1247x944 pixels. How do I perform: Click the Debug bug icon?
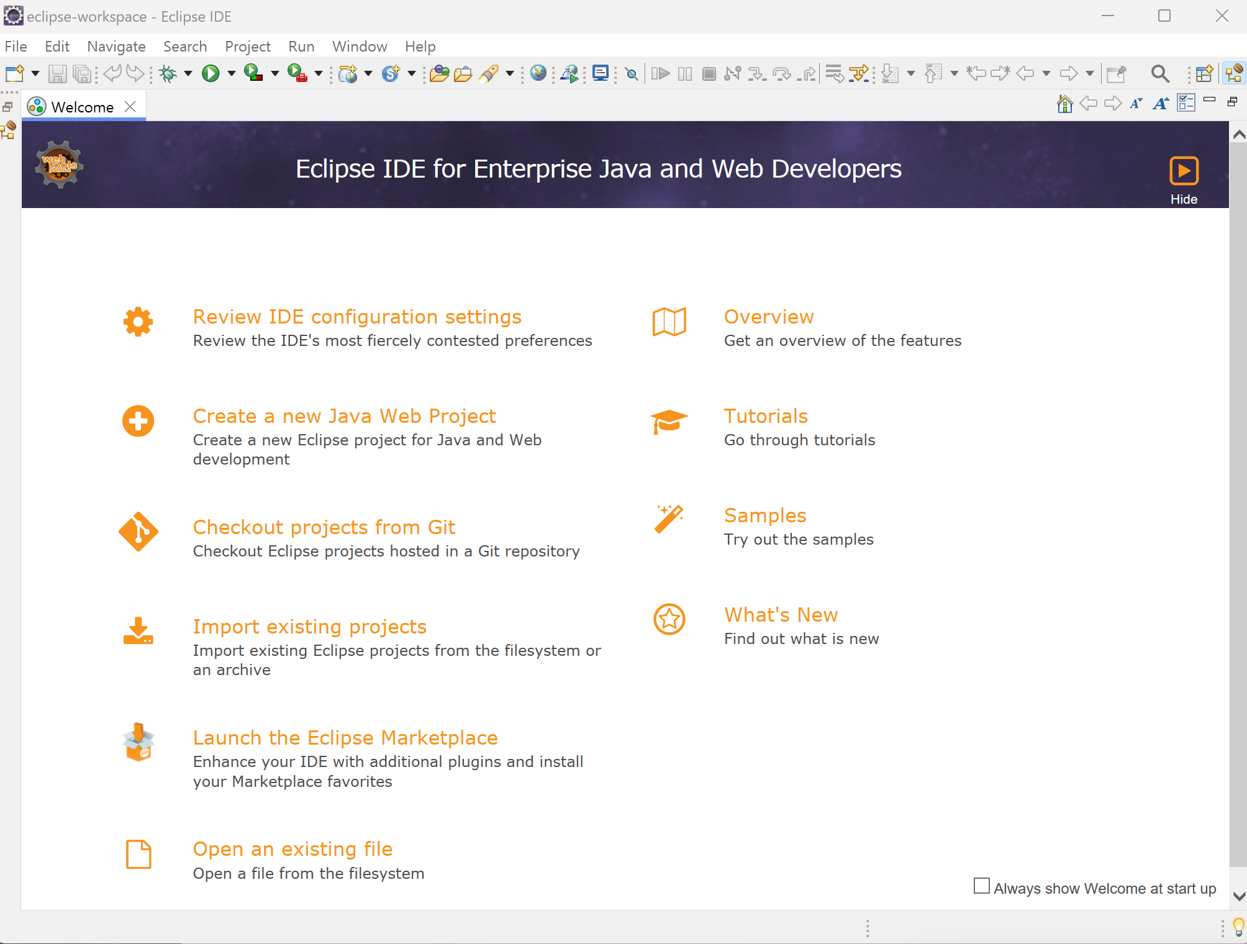[168, 74]
